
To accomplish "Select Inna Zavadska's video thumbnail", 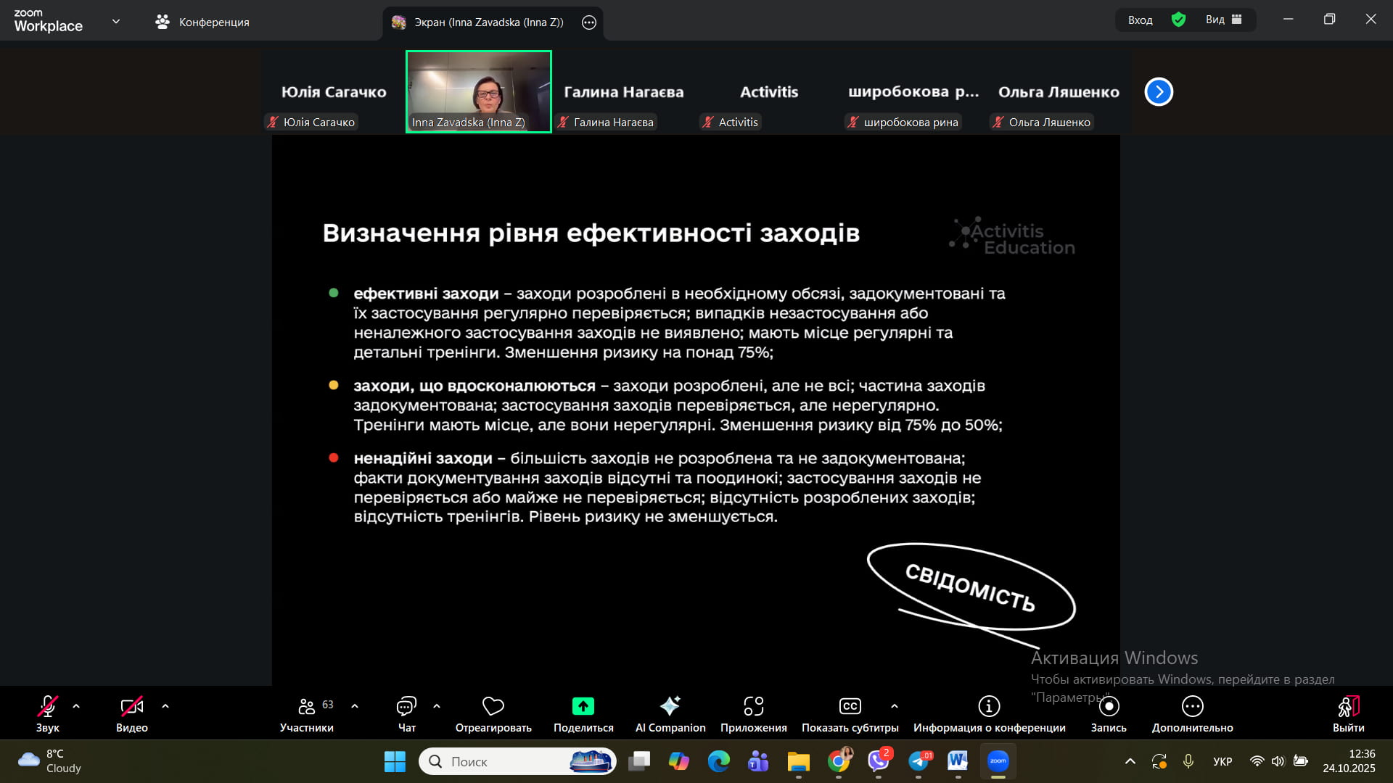I will 478,91.
